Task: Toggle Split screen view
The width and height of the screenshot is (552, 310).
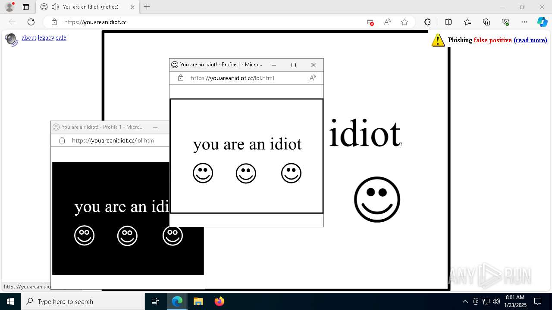Action: click(x=448, y=22)
